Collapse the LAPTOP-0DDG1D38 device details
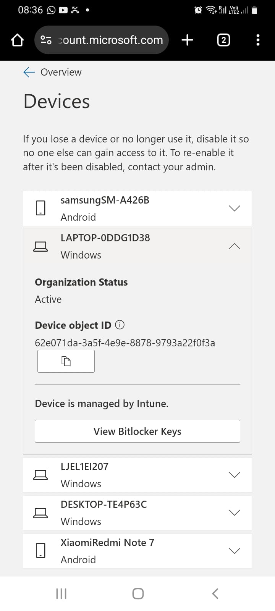The width and height of the screenshot is (275, 611). 234,246
